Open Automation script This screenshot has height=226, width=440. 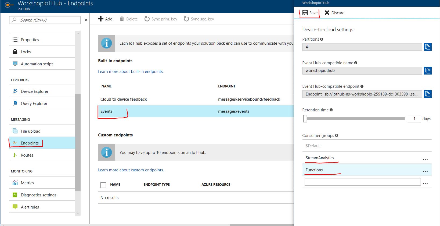click(x=42, y=64)
